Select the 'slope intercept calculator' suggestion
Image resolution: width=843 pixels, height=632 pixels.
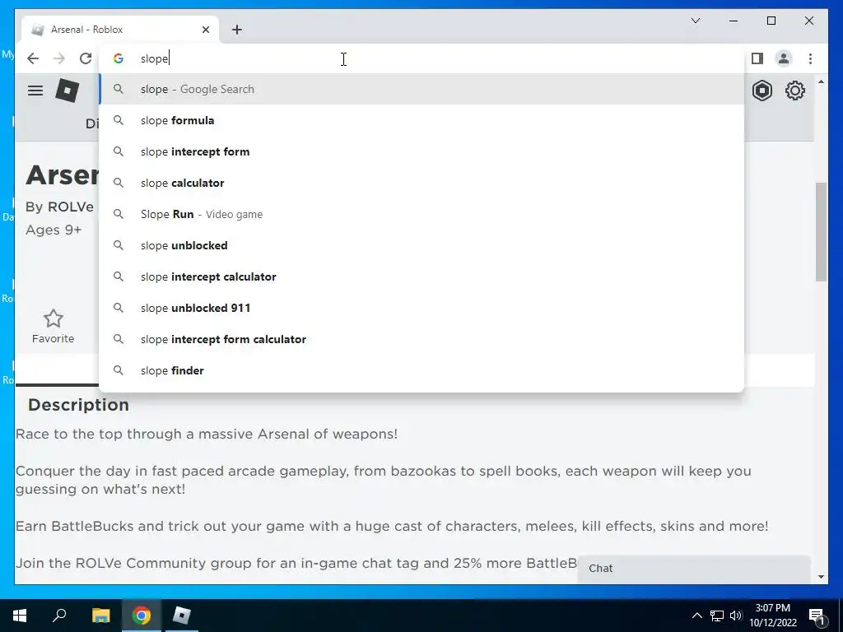pos(421,276)
